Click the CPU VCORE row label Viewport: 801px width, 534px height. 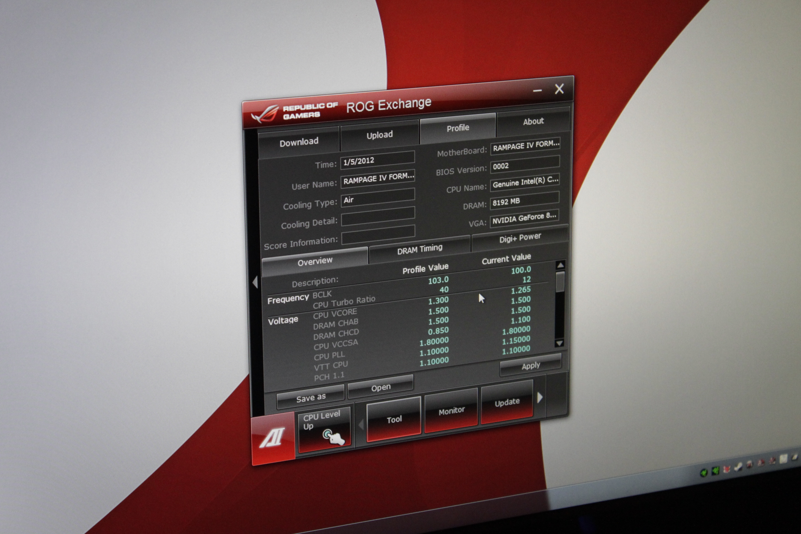click(335, 313)
